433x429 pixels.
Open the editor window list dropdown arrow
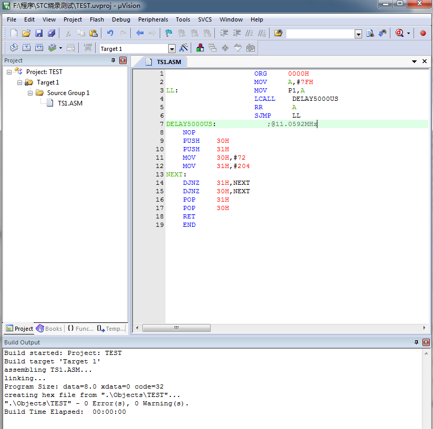[414, 61]
